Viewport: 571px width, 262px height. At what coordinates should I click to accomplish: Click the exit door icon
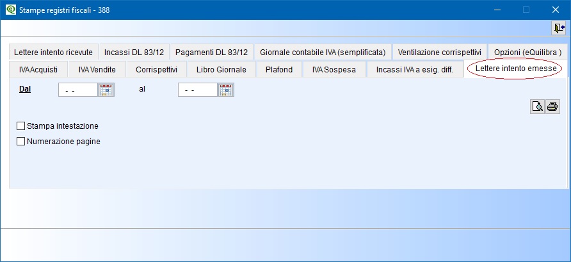click(x=559, y=28)
